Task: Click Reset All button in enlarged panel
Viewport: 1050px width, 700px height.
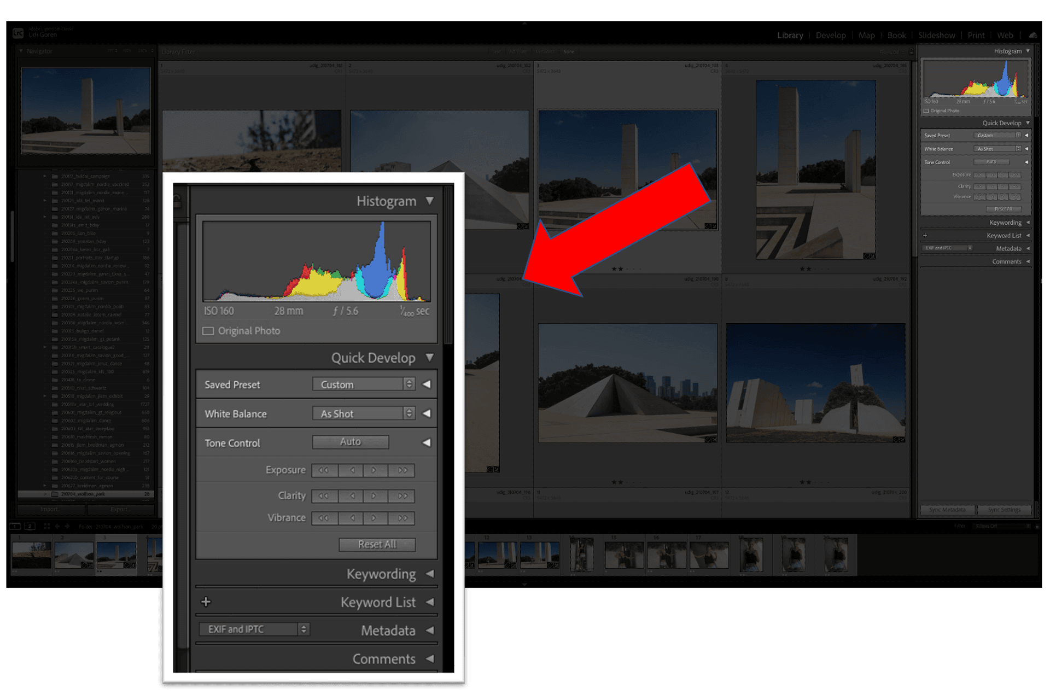Action: coord(377,544)
